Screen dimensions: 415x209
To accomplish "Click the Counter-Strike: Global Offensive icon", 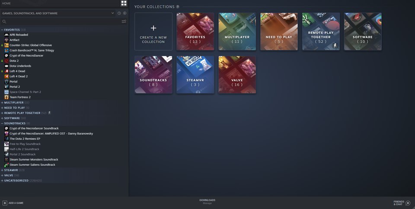I will [x=6, y=45].
